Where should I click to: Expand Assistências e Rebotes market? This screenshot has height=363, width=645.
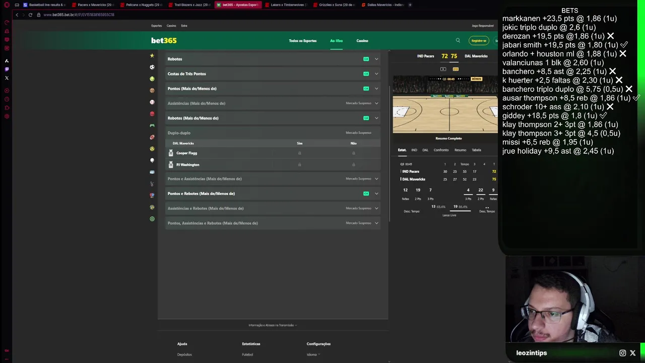(x=273, y=208)
